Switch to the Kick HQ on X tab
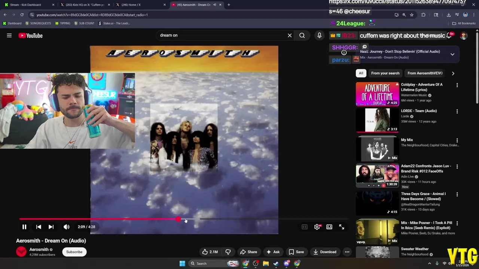Viewport: 479px width, 269px height. click(85, 5)
